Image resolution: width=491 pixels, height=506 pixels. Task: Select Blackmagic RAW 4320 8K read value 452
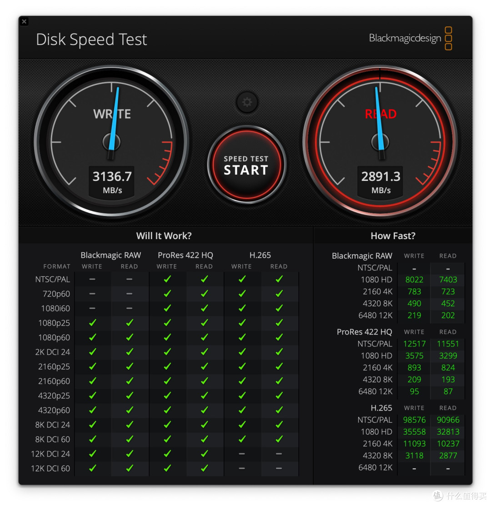[448, 304]
